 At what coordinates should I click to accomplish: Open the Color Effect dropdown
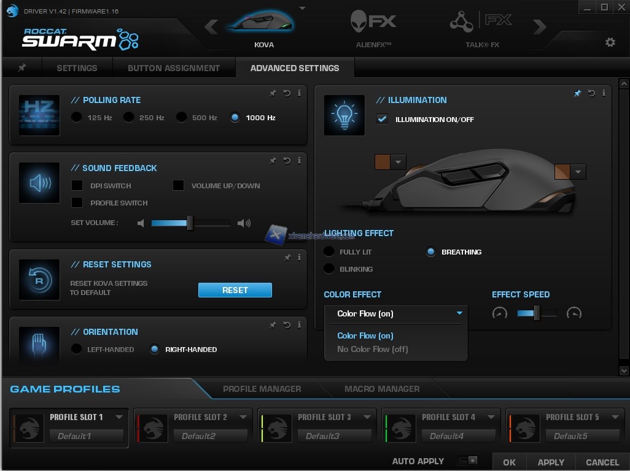[x=396, y=313]
